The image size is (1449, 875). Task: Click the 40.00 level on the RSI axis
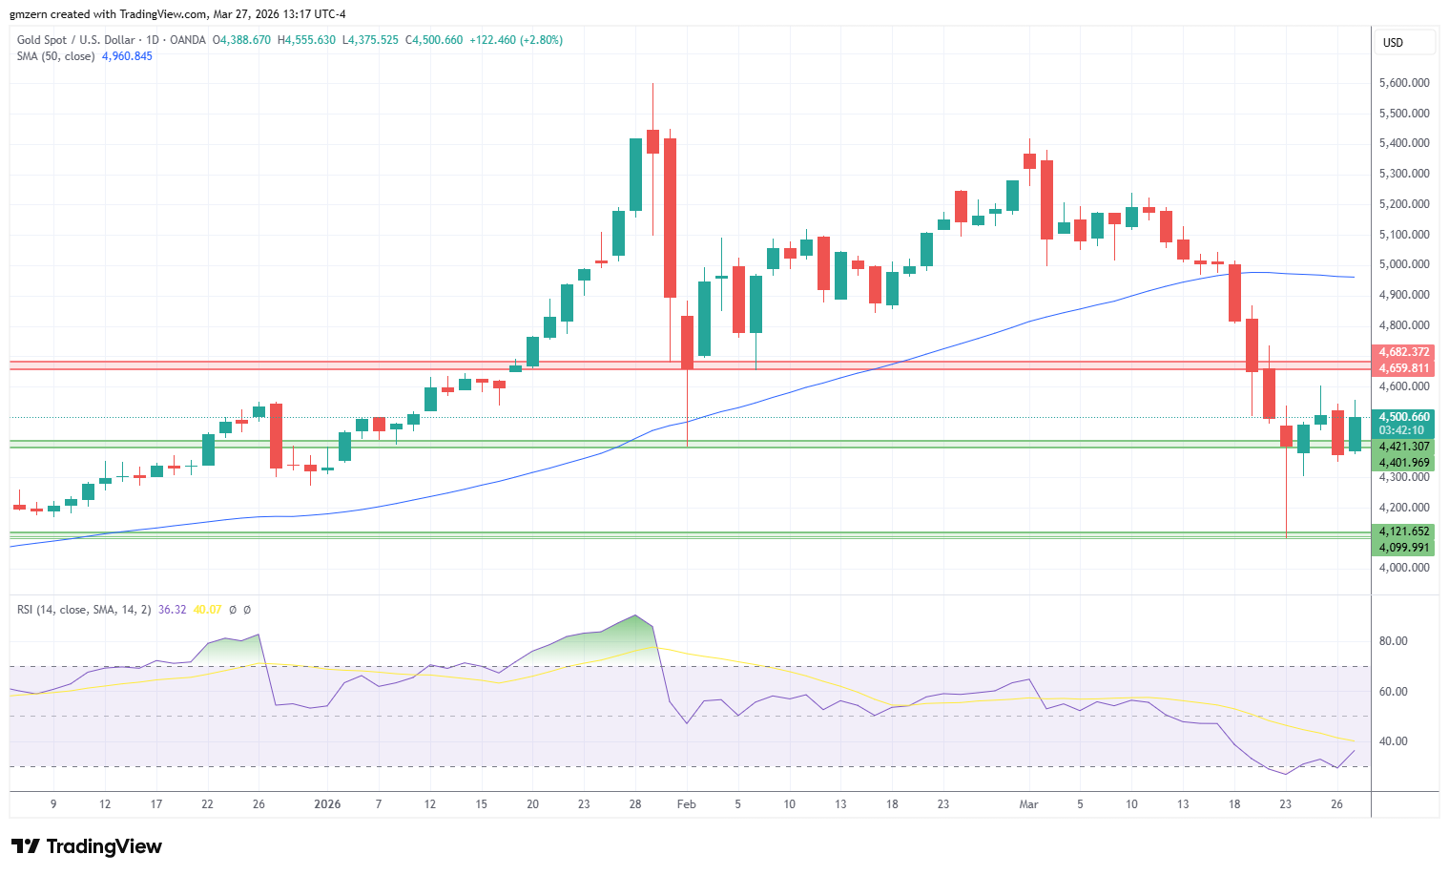pyautogui.click(x=1394, y=741)
